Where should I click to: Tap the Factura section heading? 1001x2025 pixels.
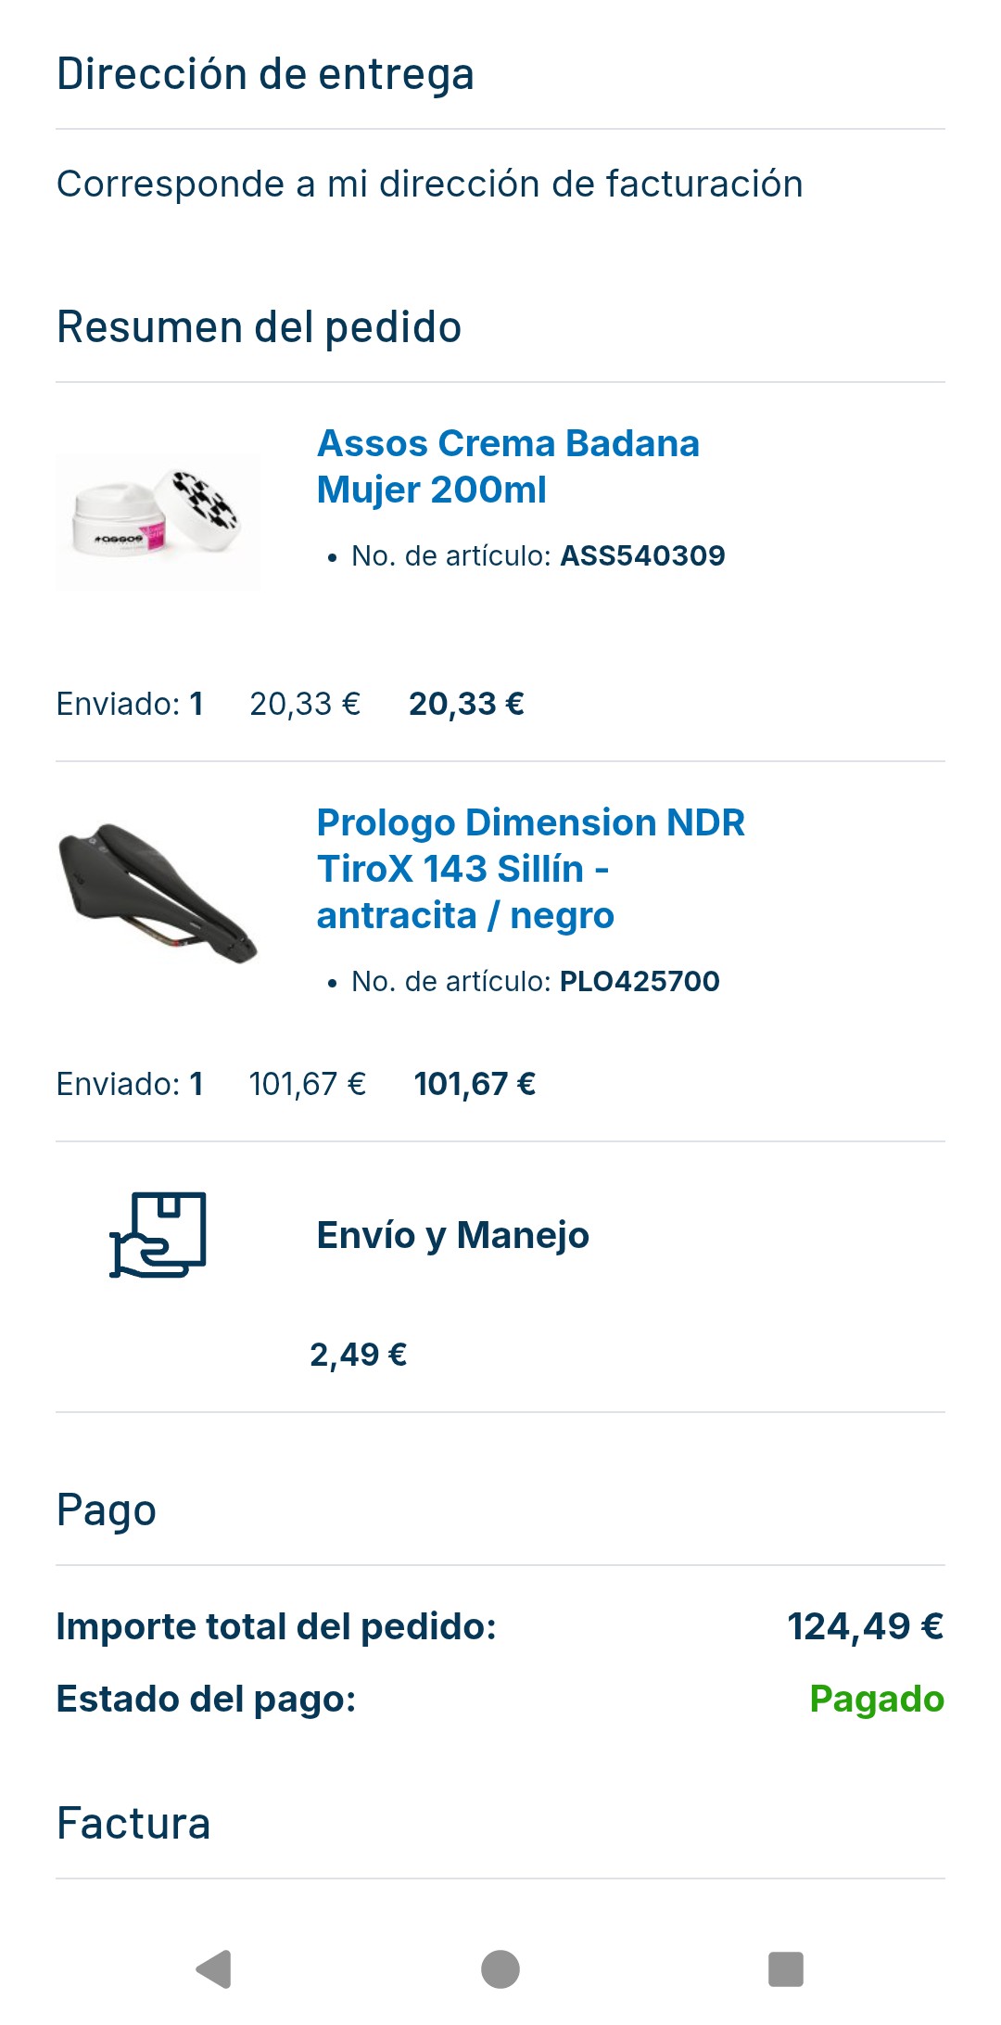click(x=133, y=1823)
